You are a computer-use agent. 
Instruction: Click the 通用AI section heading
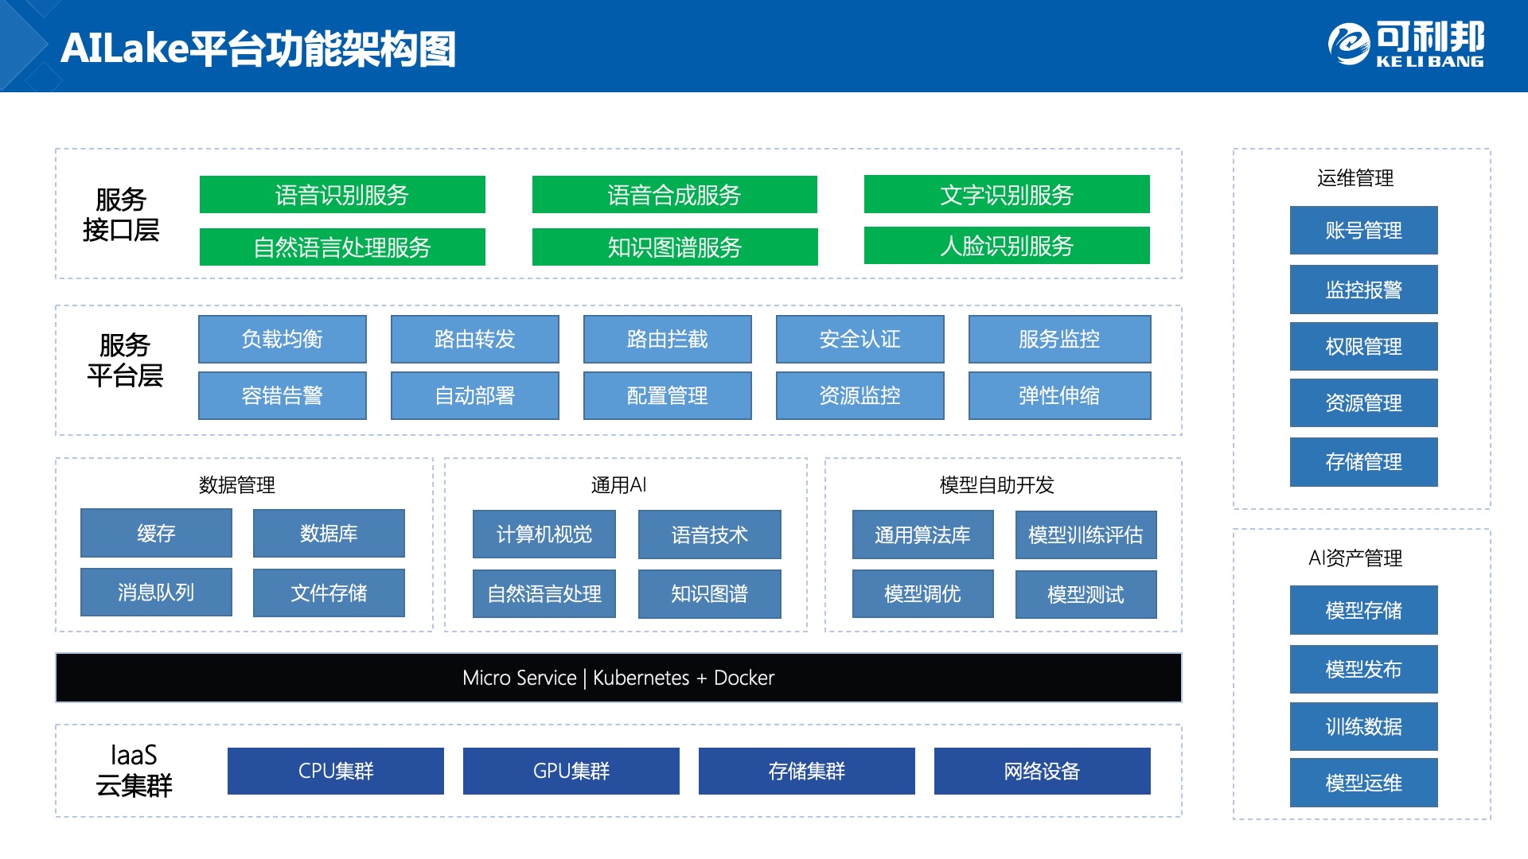click(x=618, y=485)
